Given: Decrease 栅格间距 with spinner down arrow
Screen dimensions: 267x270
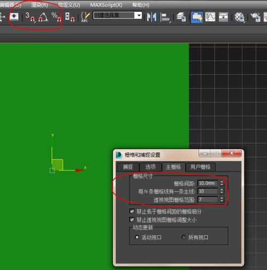Looking at the screenshot, I should [x=222, y=184].
